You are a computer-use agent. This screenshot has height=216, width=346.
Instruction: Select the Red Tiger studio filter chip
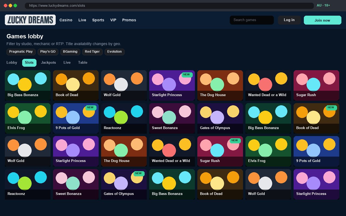[x=92, y=52]
